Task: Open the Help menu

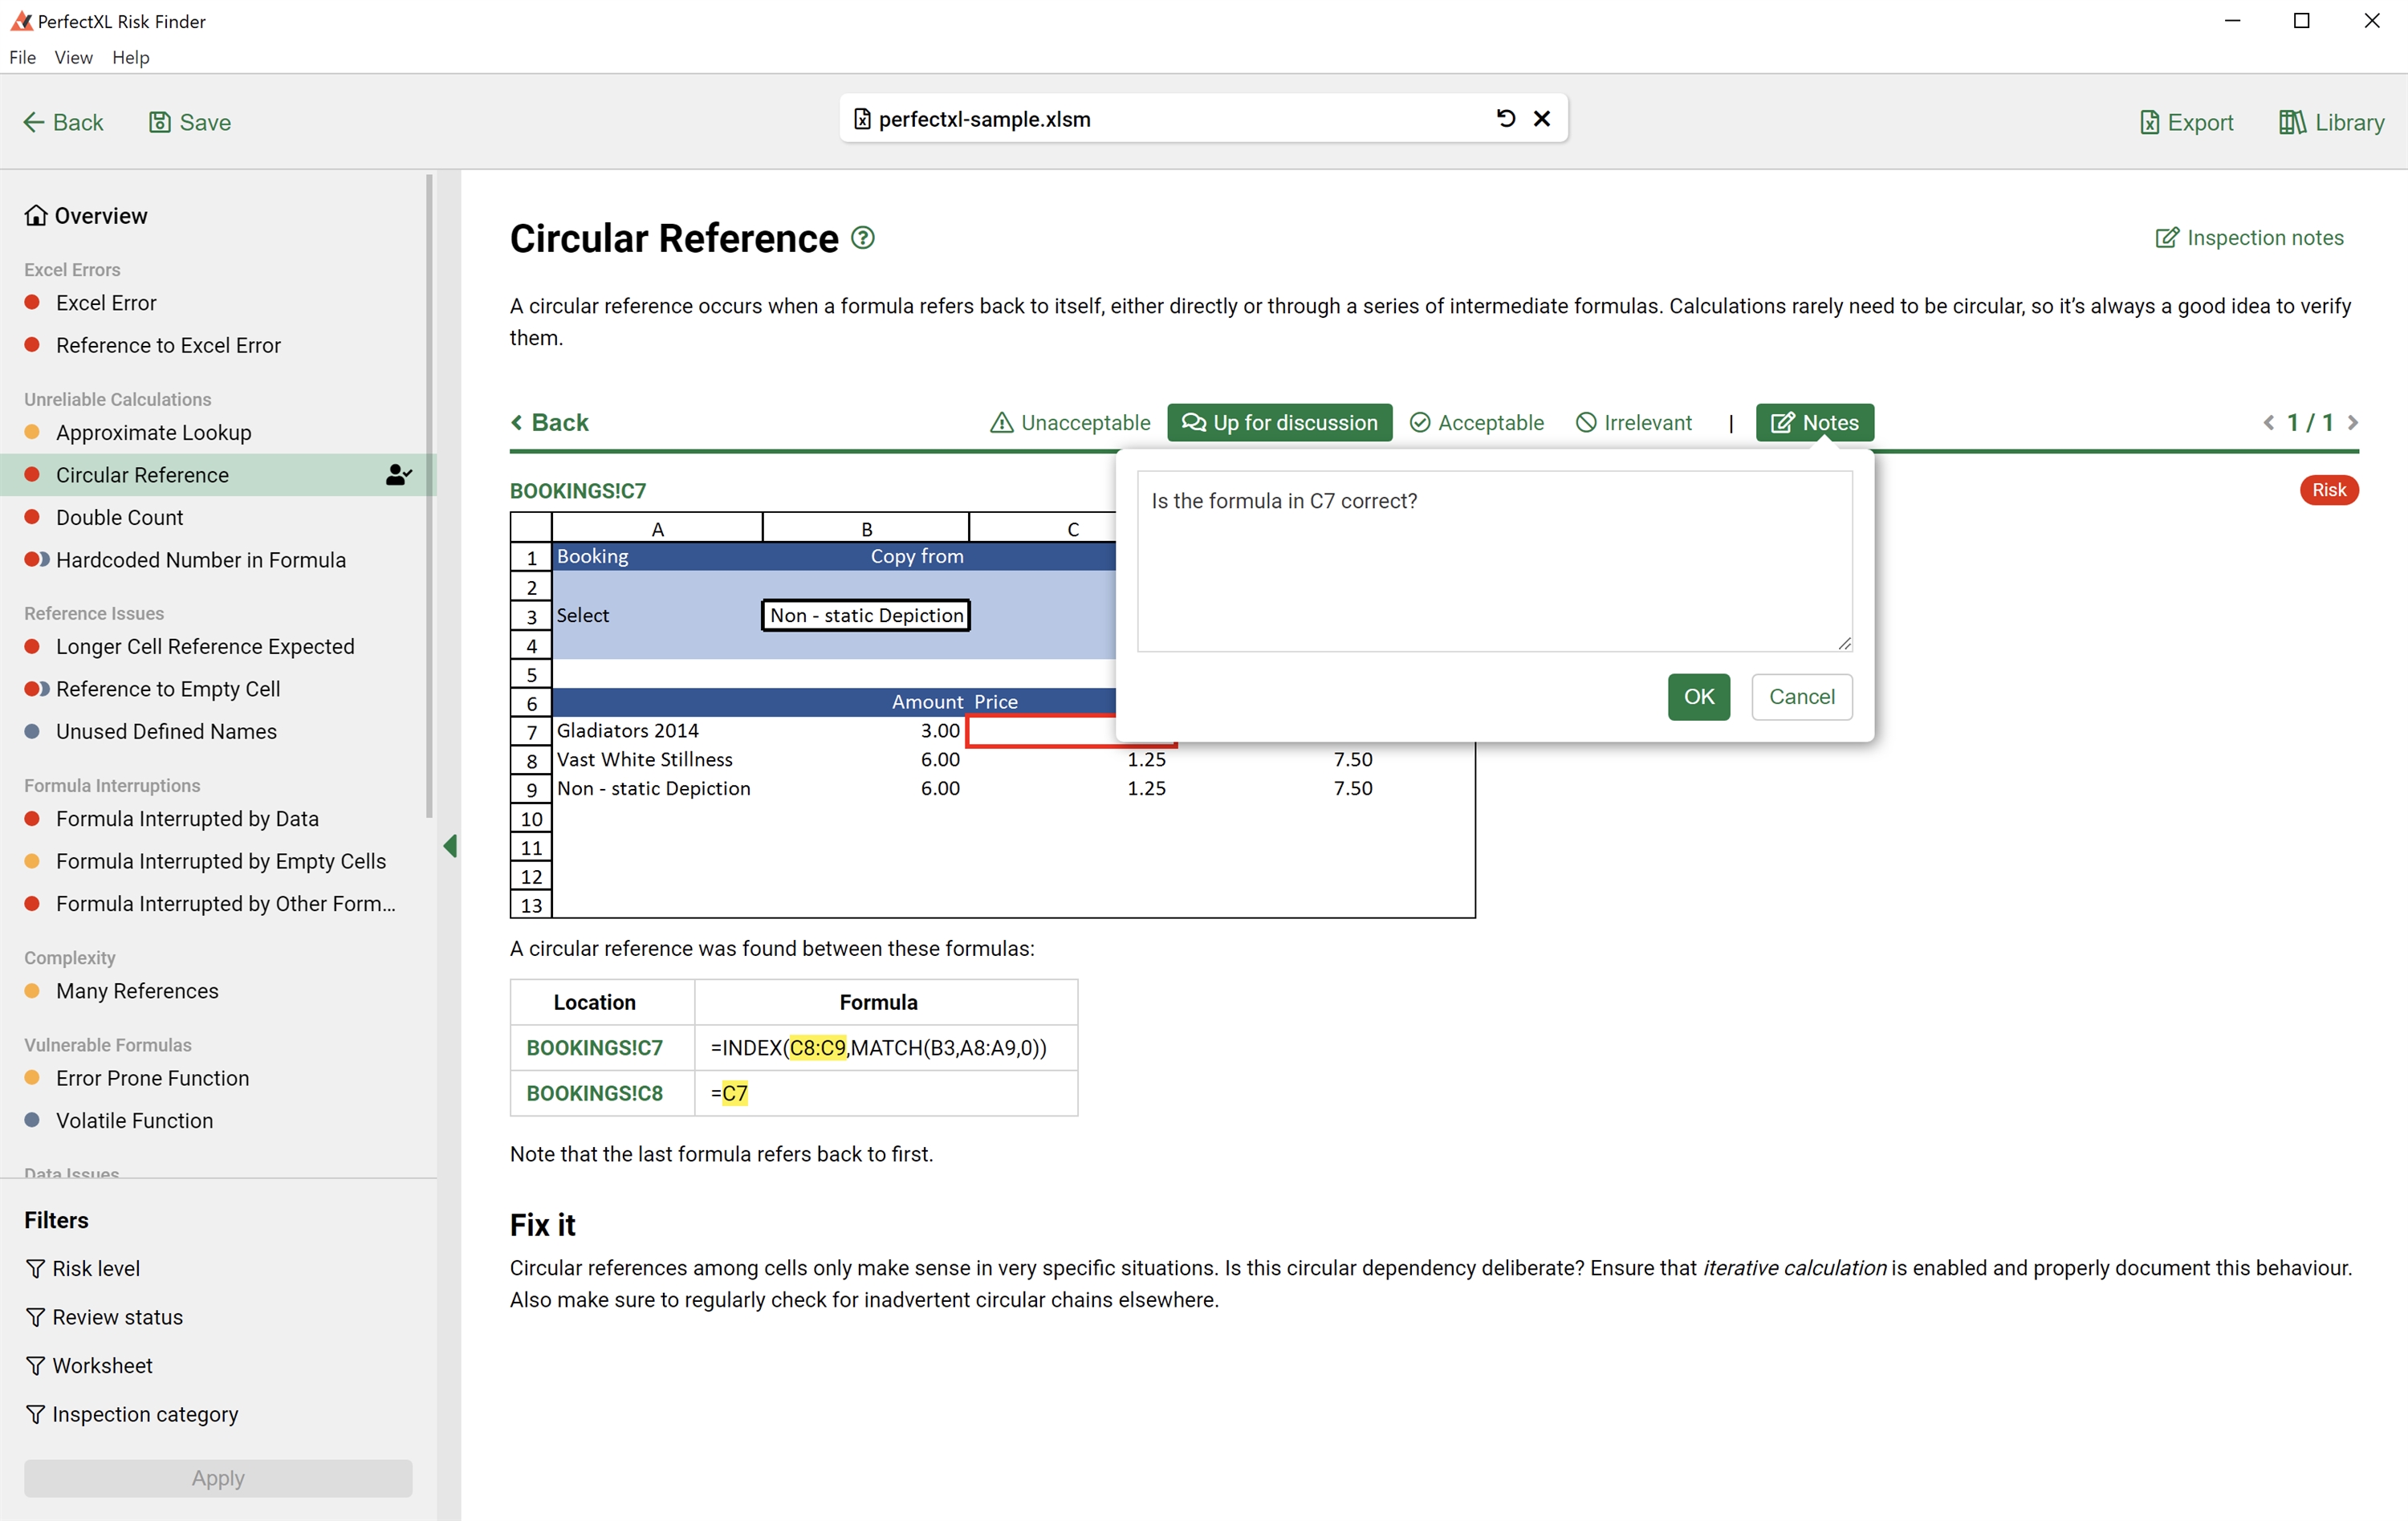Action: coord(130,57)
